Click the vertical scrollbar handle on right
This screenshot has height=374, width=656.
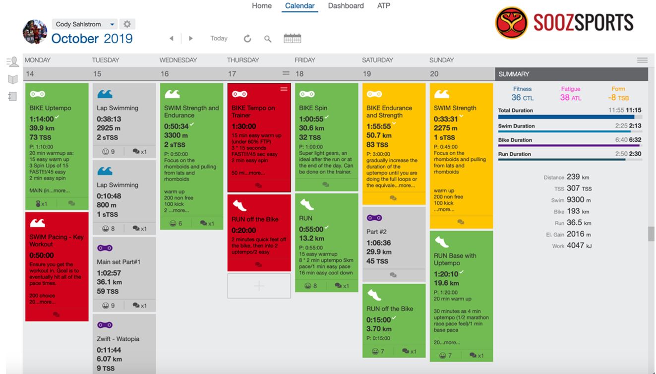(x=651, y=234)
